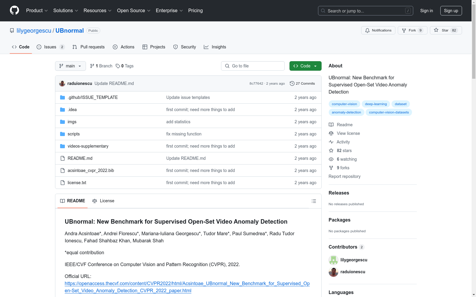Click the lilygeorgescu owner link
This screenshot has height=297, width=476.
tap(34, 31)
